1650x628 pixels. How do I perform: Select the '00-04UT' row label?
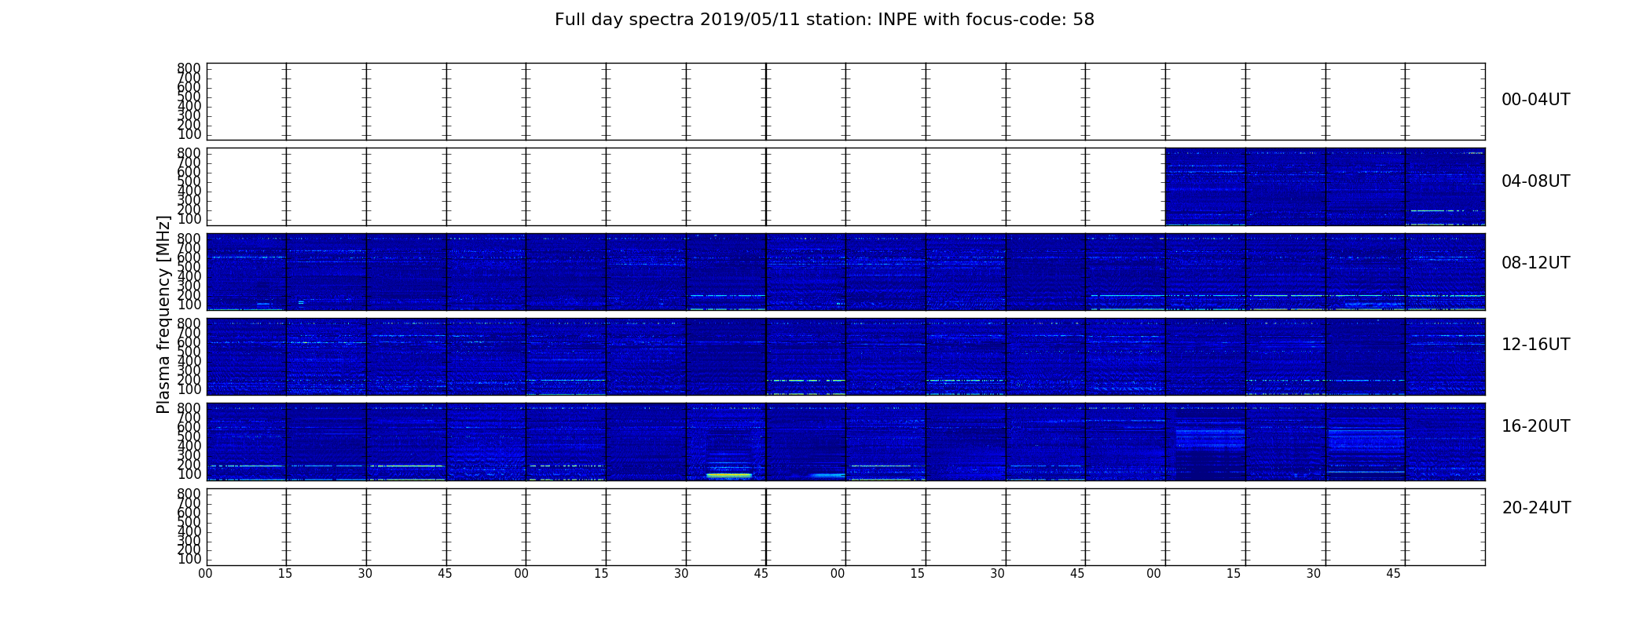(1535, 100)
